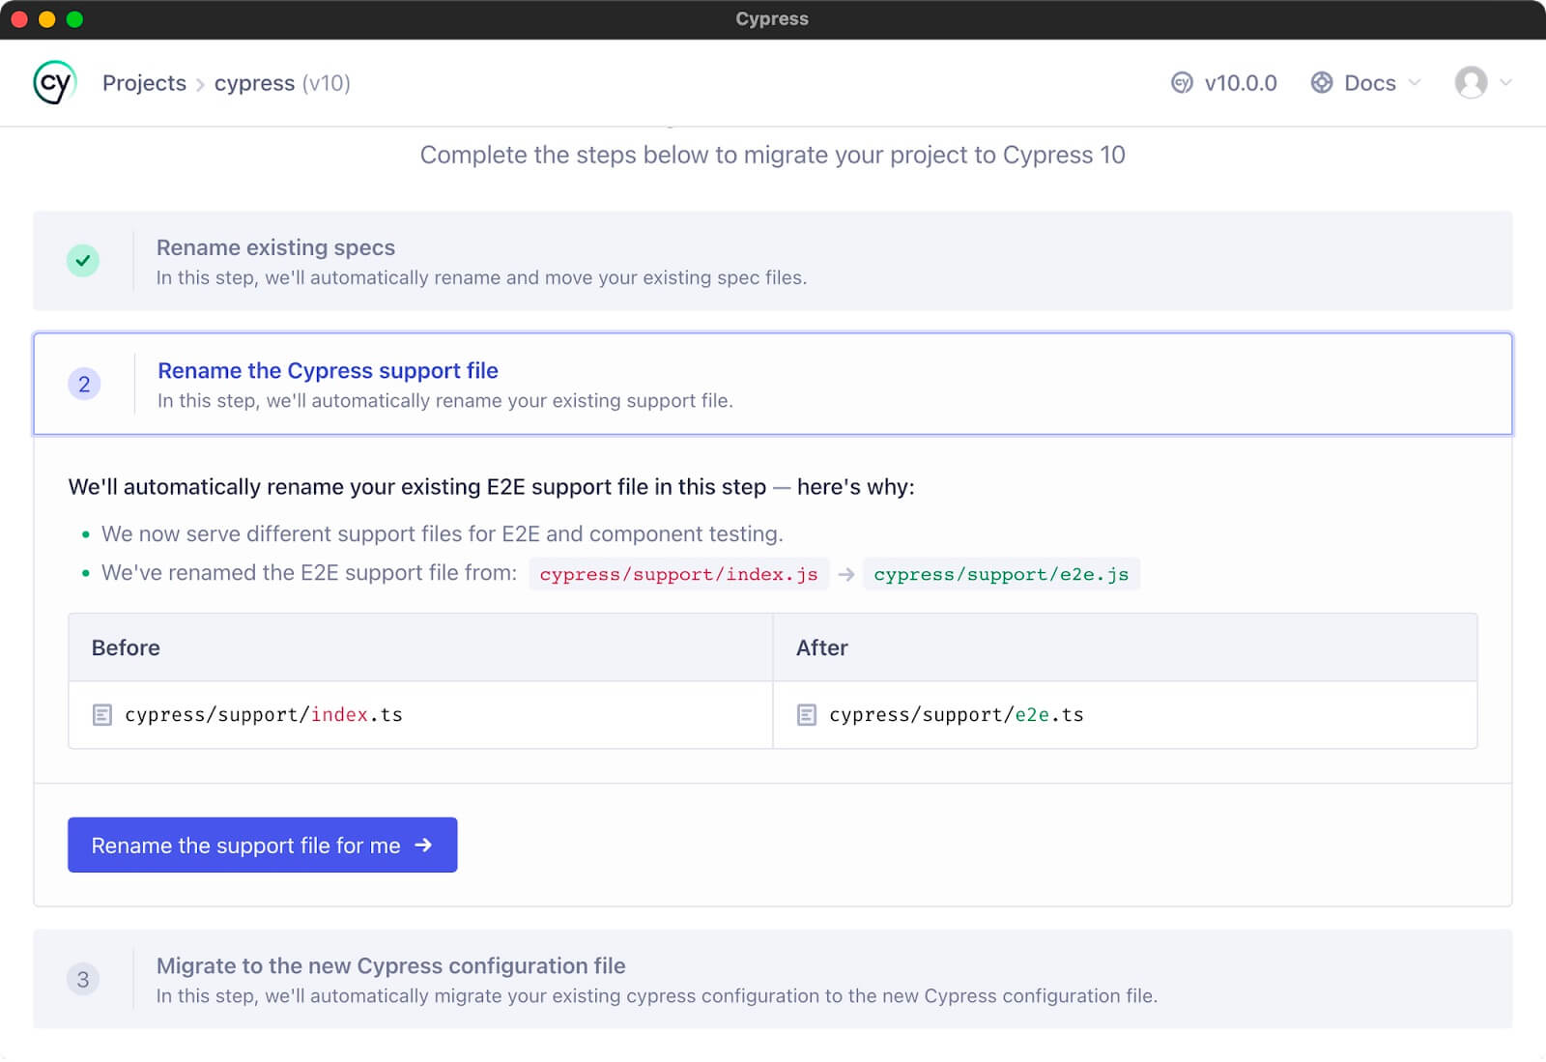The height and width of the screenshot is (1062, 1546).
Task: Click the Cypress version icon beside v10.0.0
Action: [x=1182, y=83]
